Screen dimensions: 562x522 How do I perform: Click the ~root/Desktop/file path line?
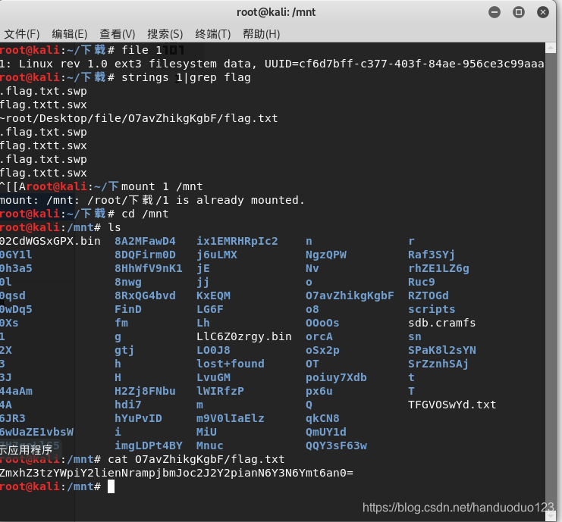pos(139,118)
